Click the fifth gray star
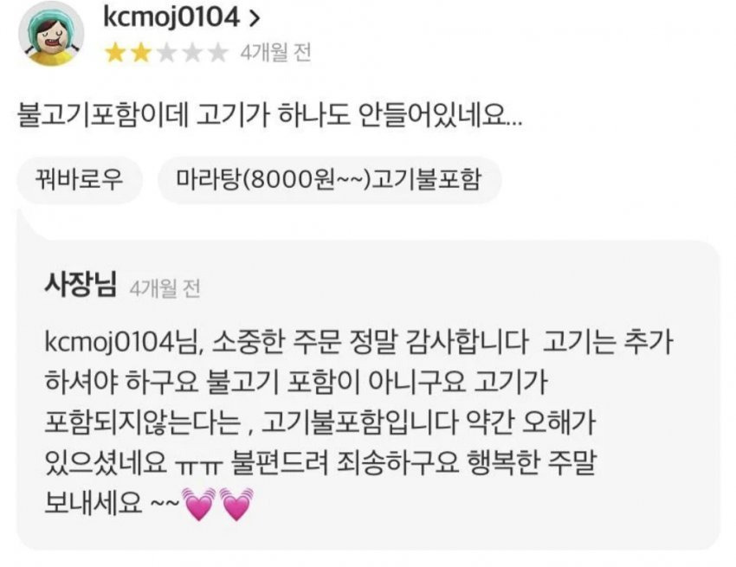Viewport: 736px width, 567px height. click(x=218, y=53)
